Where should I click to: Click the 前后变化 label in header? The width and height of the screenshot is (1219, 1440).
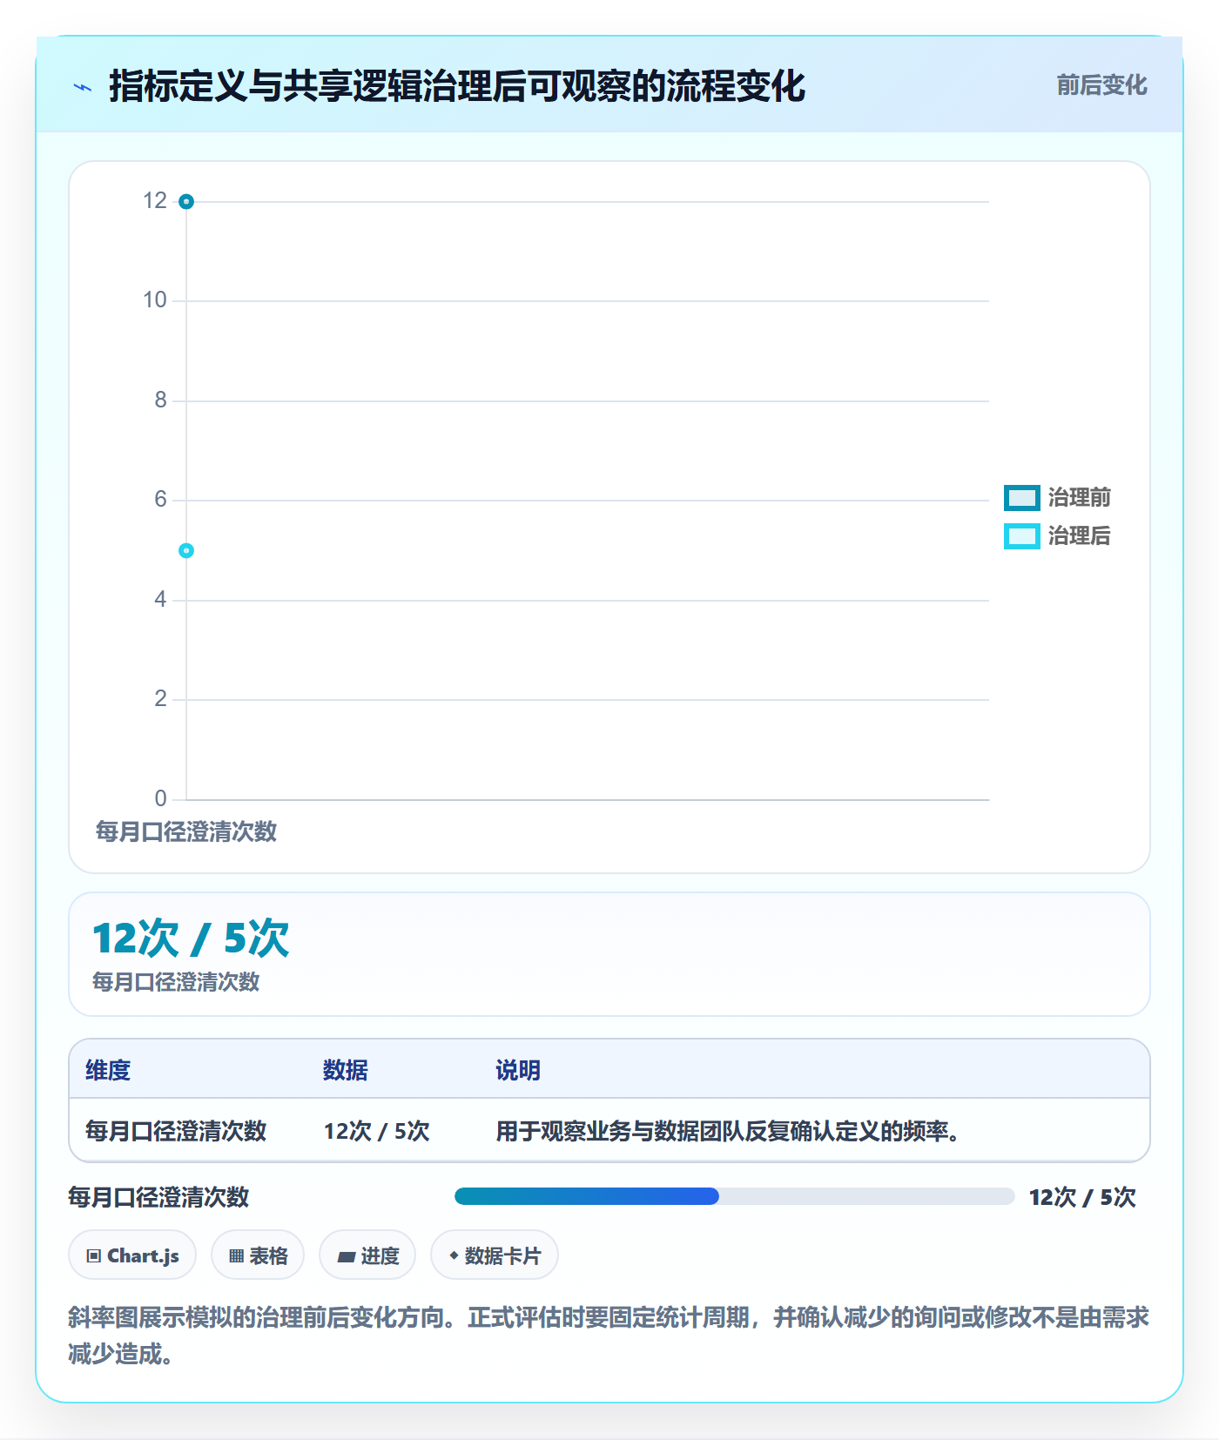point(1101,85)
